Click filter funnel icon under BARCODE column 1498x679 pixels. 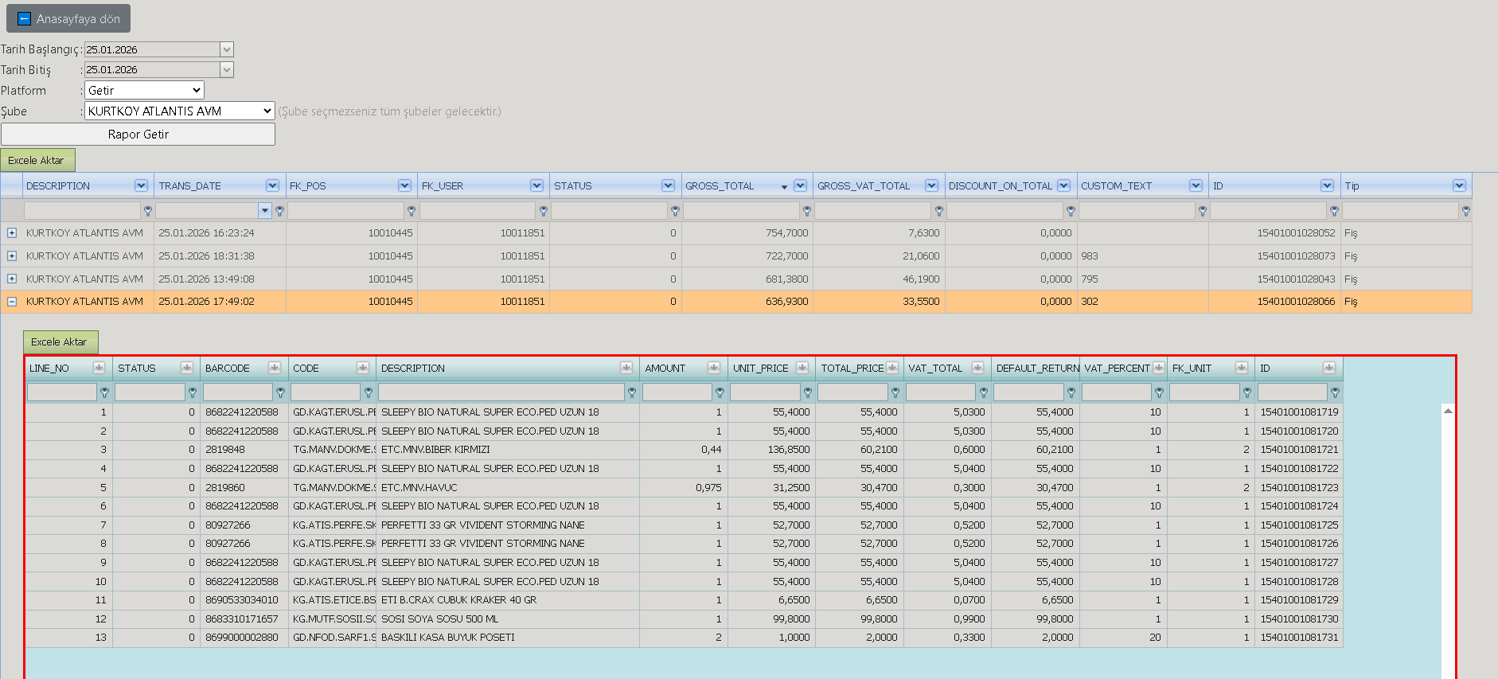tap(280, 392)
